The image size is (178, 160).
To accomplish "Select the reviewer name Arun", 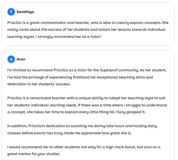I will (21, 59).
